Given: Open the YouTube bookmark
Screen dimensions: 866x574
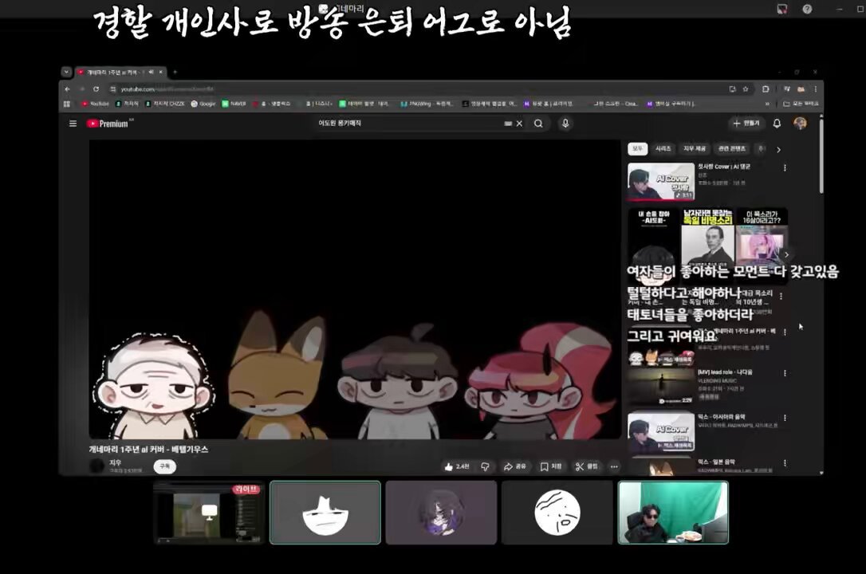Looking at the screenshot, I should pyautogui.click(x=96, y=104).
